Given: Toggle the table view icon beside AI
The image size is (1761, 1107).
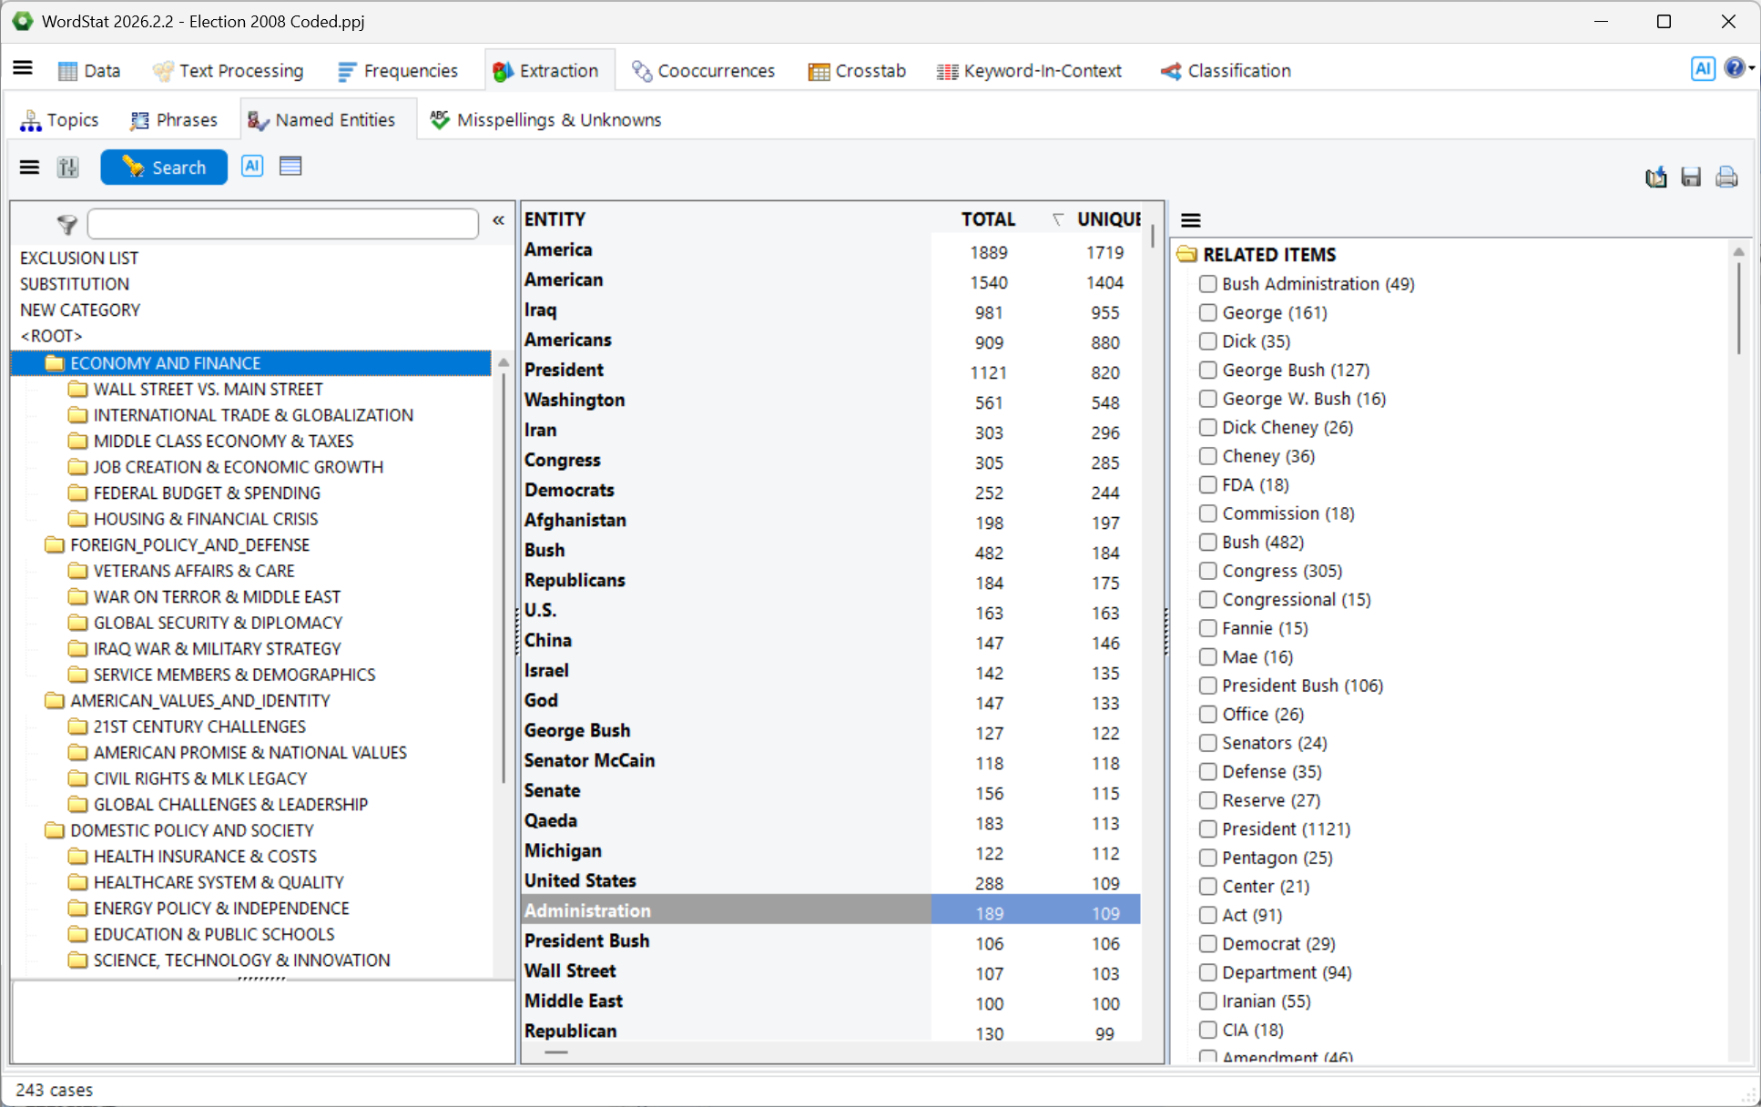Looking at the screenshot, I should (x=290, y=166).
